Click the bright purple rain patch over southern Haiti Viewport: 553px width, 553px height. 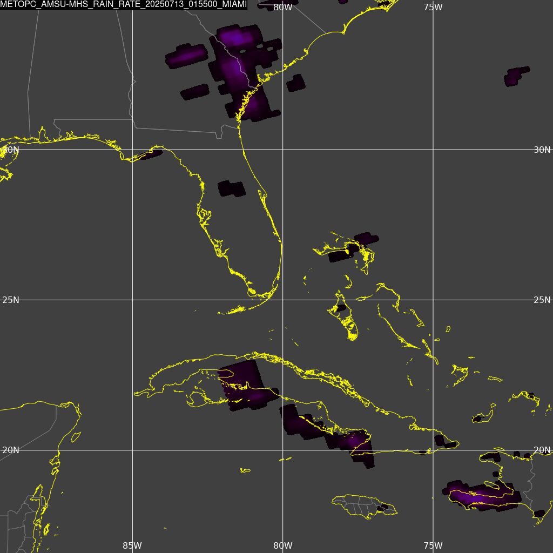click(482, 496)
